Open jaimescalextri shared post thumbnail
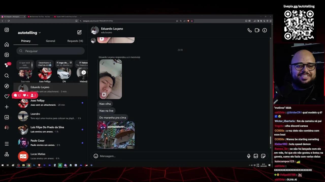 pyautogui.click(x=116, y=135)
